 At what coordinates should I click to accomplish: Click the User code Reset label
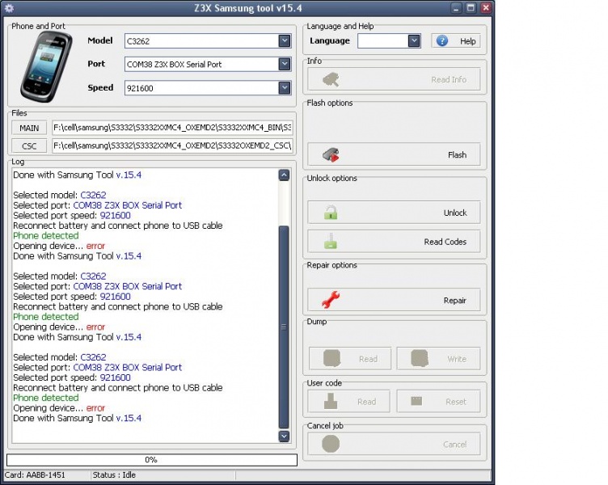click(456, 402)
